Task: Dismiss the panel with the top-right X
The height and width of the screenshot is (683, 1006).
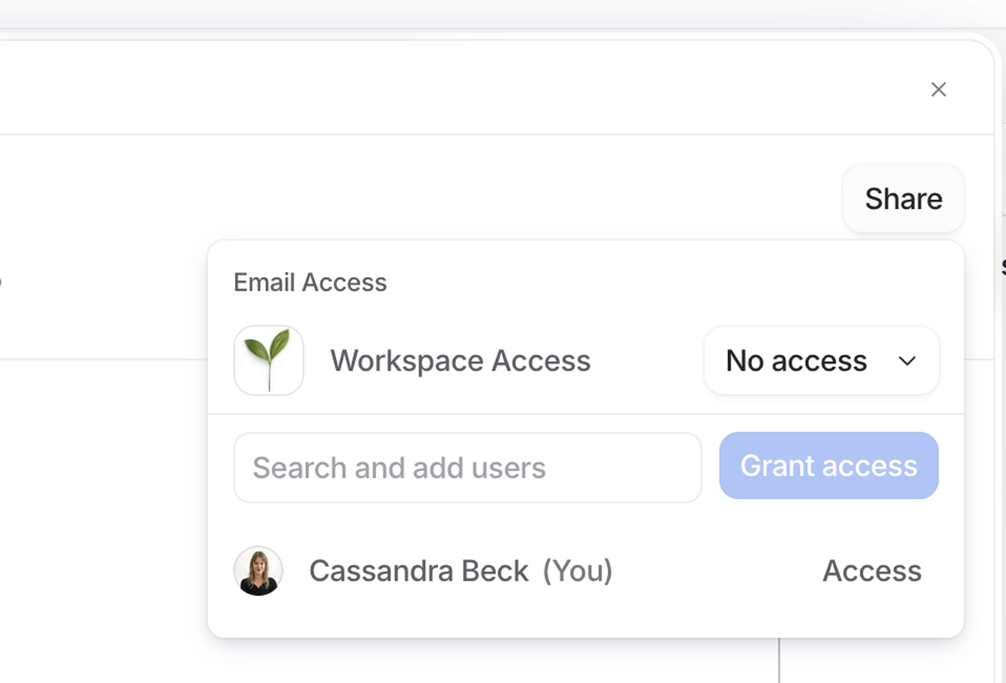Action: point(938,90)
